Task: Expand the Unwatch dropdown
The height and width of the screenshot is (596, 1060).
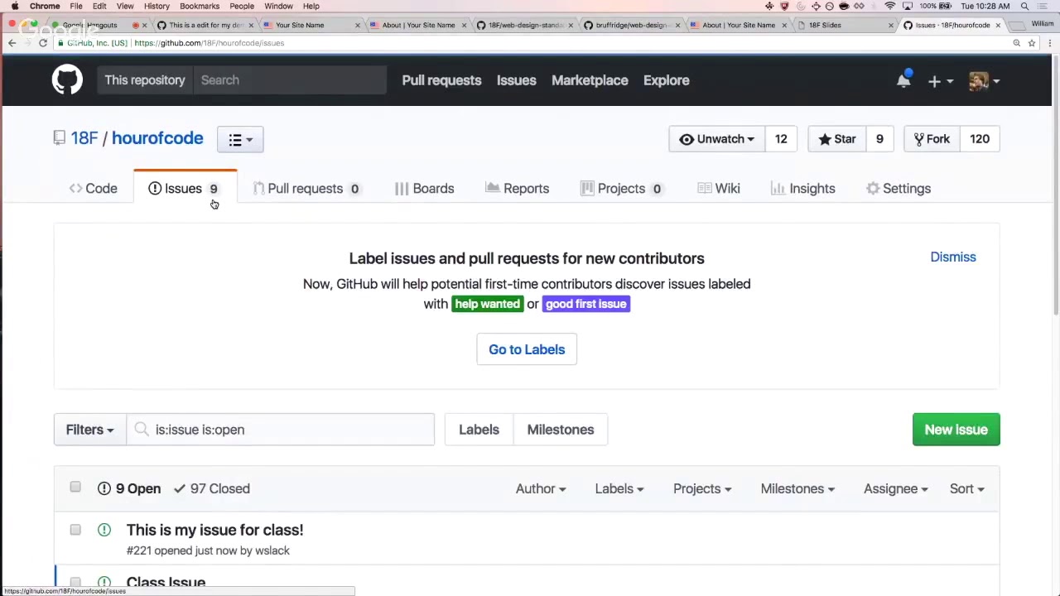Action: point(716,139)
